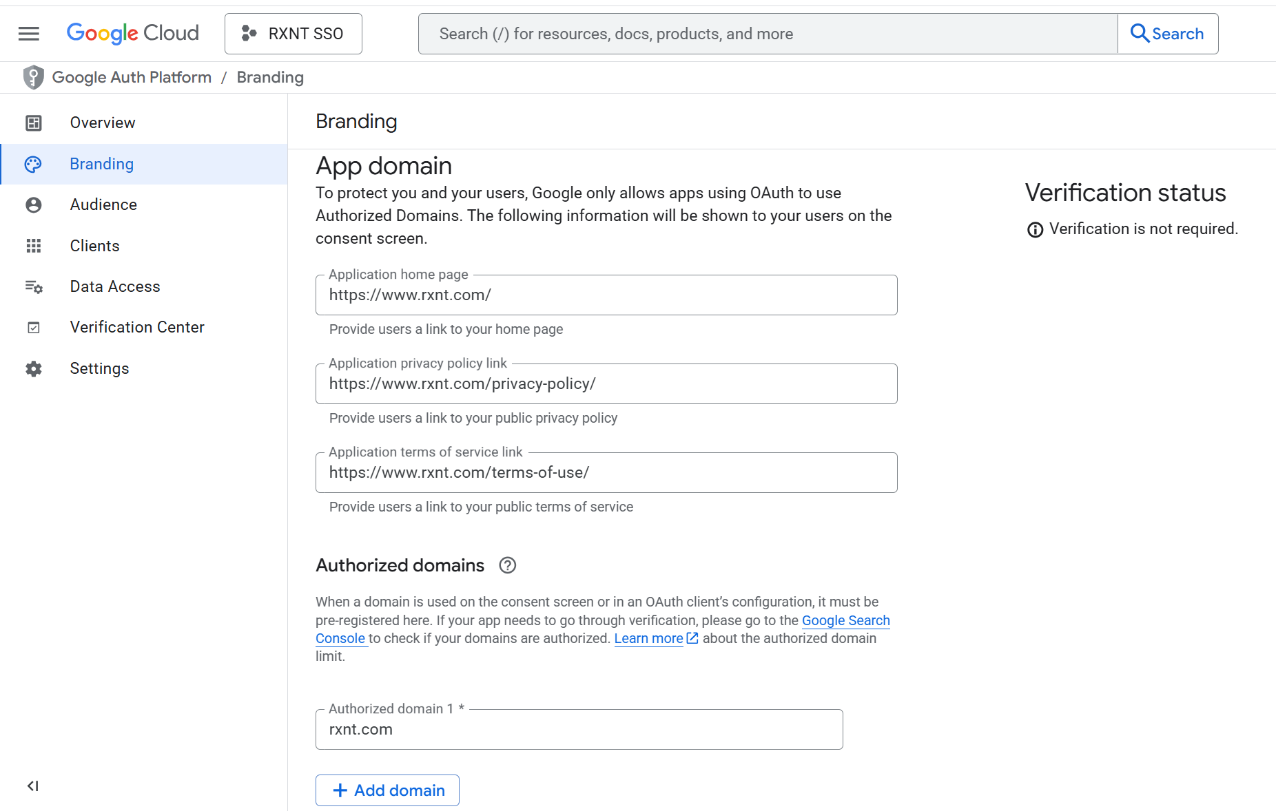Follow the Google Search Console link
Screen dimensions: 1276x811
[845, 620]
